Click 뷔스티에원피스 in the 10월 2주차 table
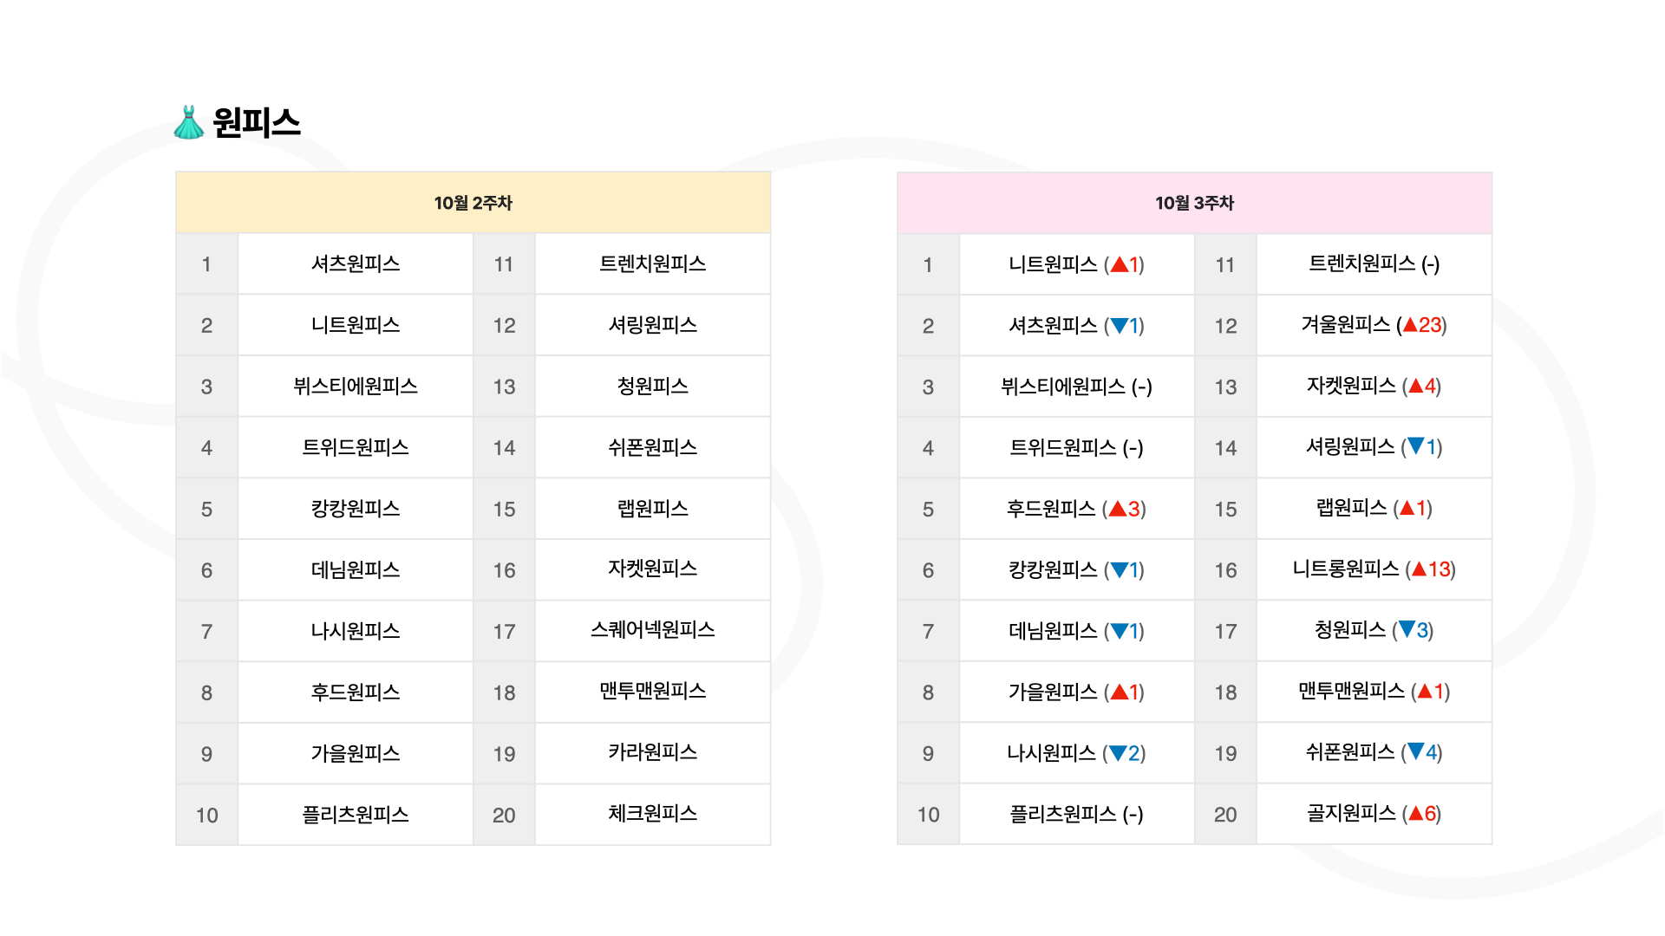This screenshot has width=1665, height=936. click(x=356, y=387)
